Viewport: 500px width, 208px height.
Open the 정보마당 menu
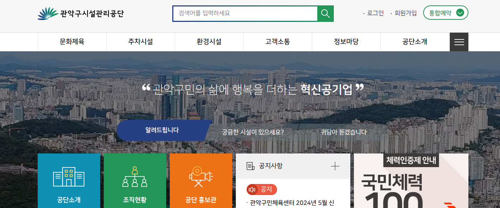tap(346, 42)
